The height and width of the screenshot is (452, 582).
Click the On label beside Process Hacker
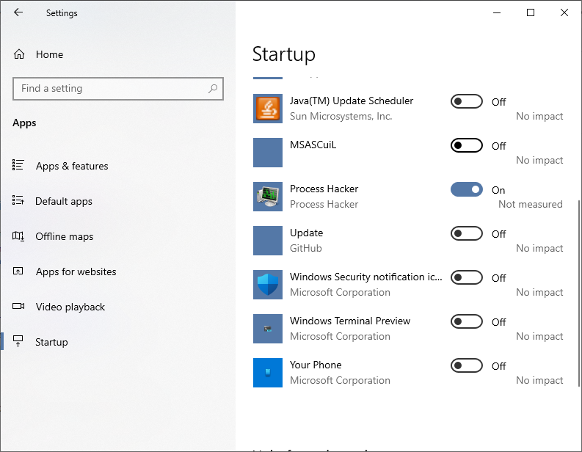click(498, 190)
